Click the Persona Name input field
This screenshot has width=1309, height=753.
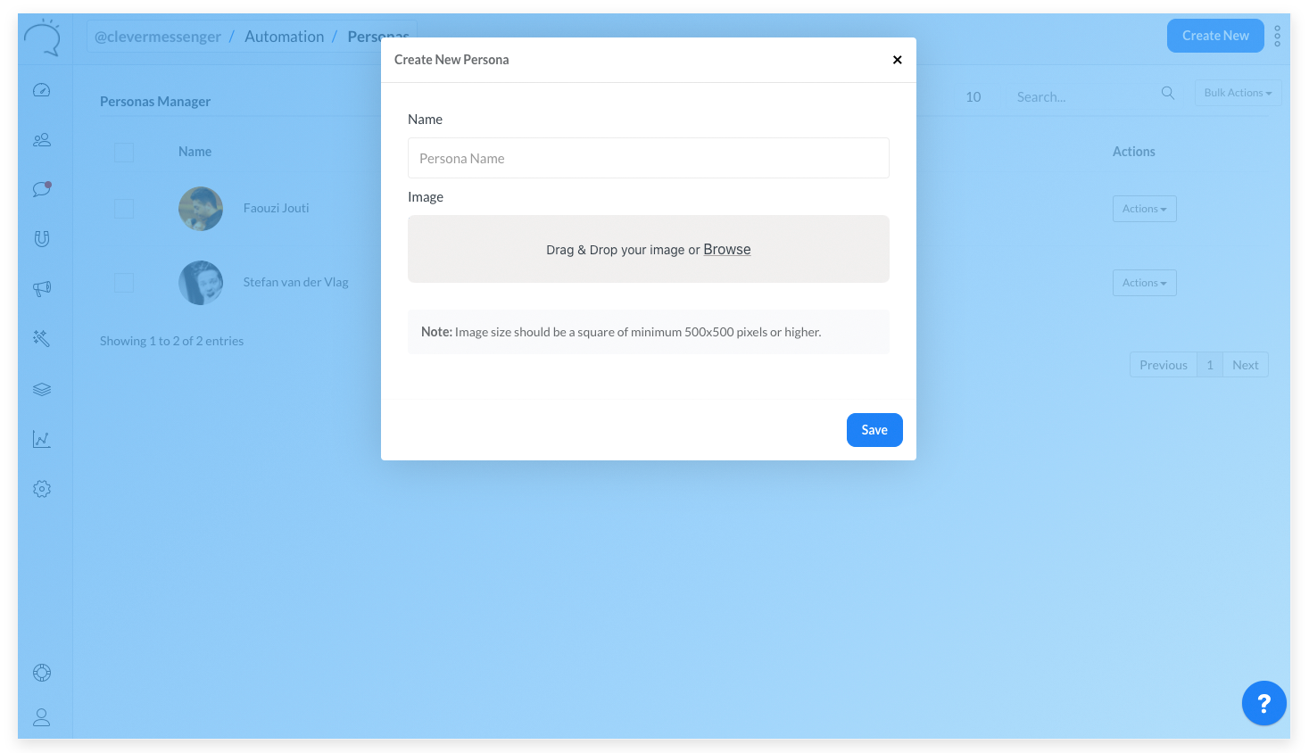(648, 158)
